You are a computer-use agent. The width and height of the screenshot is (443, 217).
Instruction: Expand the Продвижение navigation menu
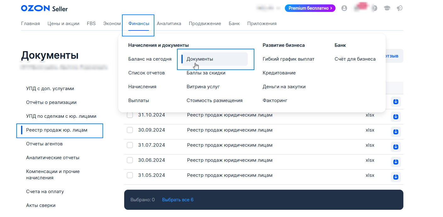coord(205,24)
